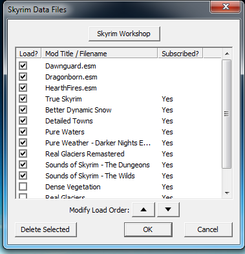Viewport: 245px width, 254px height.
Task: Click the scrollbar down arrow
Action: (227, 193)
